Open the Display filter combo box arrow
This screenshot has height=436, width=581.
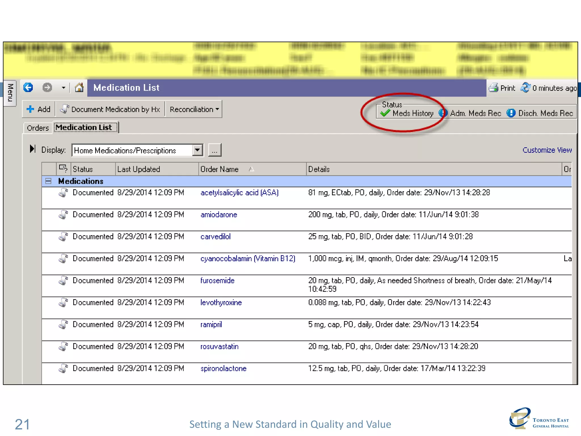[197, 150]
